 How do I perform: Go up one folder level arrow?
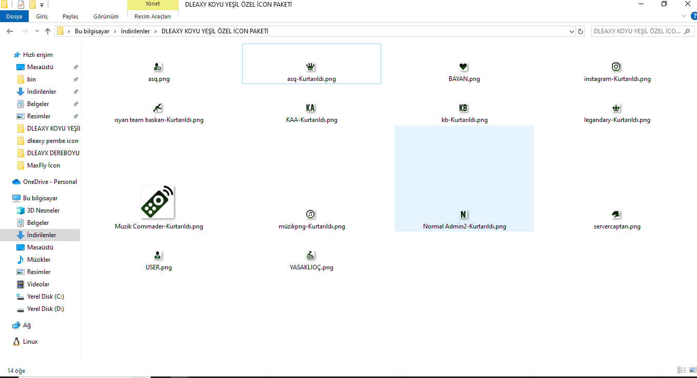48,31
